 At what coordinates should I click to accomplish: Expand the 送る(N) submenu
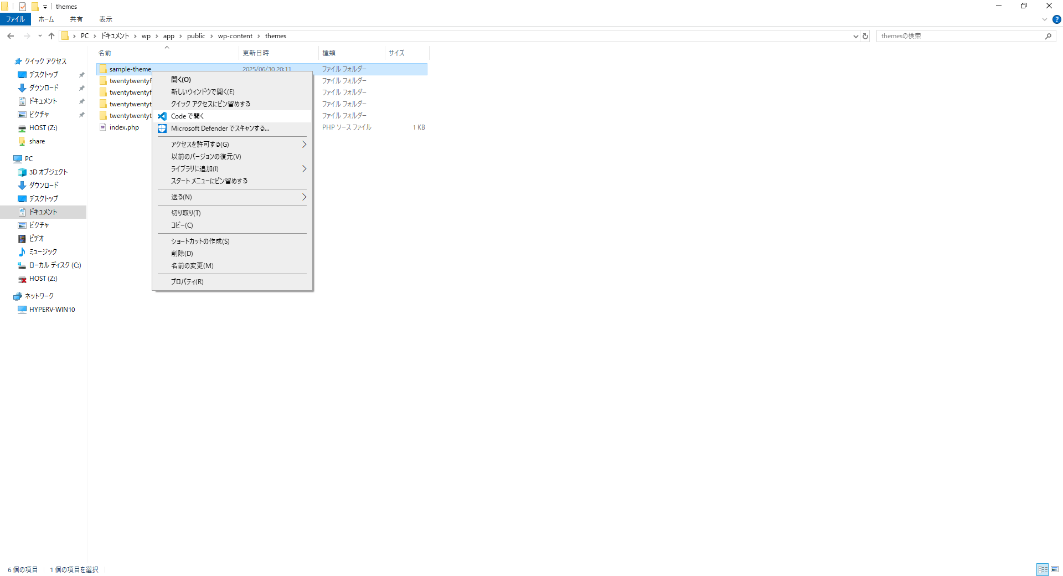point(232,197)
